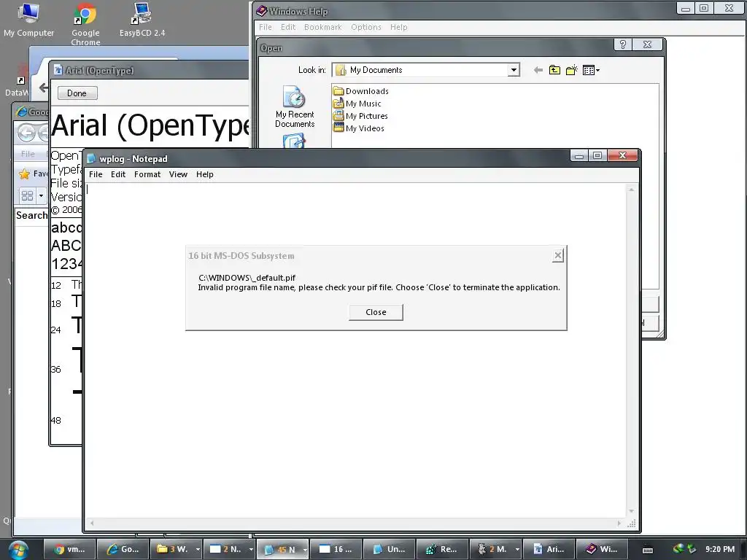Image resolution: width=747 pixels, height=560 pixels.
Task: Open Notepad Help menu
Action: tap(205, 174)
